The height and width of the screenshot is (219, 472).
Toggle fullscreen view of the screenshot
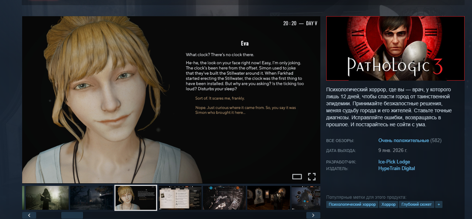pos(312,176)
